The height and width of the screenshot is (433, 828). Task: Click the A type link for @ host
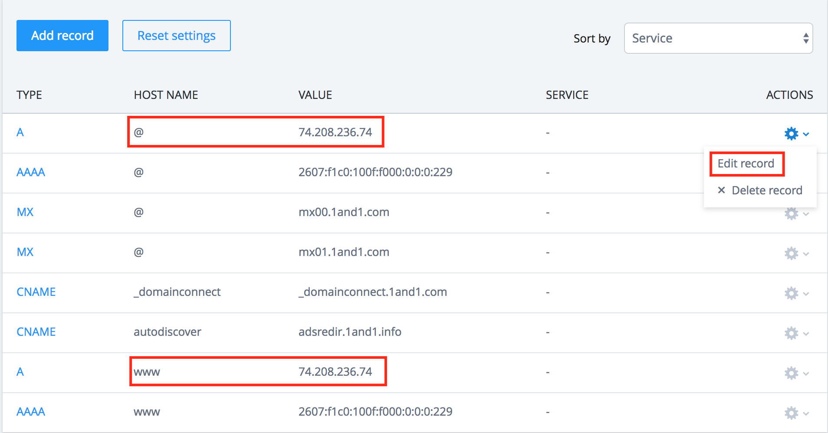coord(20,132)
